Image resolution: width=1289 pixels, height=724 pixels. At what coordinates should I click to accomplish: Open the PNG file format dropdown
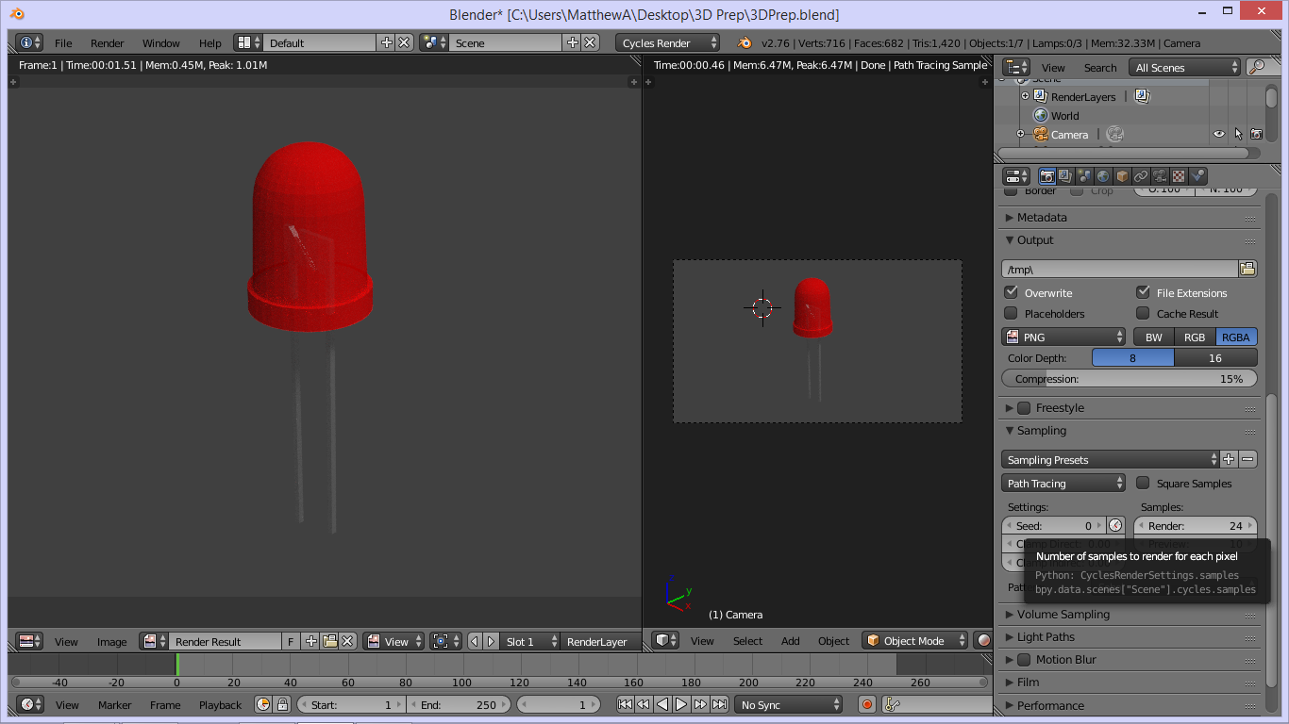(x=1063, y=337)
